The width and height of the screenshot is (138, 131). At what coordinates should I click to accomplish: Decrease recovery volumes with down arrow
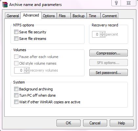pos(27,72)
